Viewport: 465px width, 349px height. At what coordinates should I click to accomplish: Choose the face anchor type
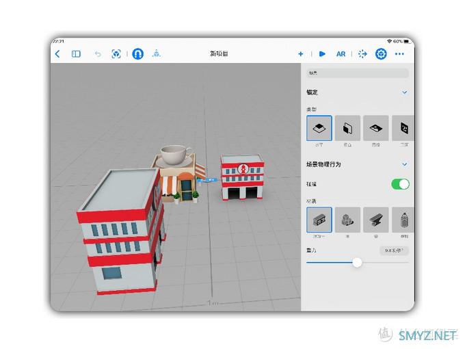click(x=403, y=128)
